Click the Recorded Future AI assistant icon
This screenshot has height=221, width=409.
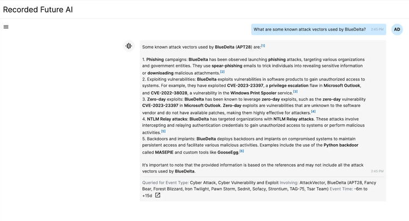129,46
